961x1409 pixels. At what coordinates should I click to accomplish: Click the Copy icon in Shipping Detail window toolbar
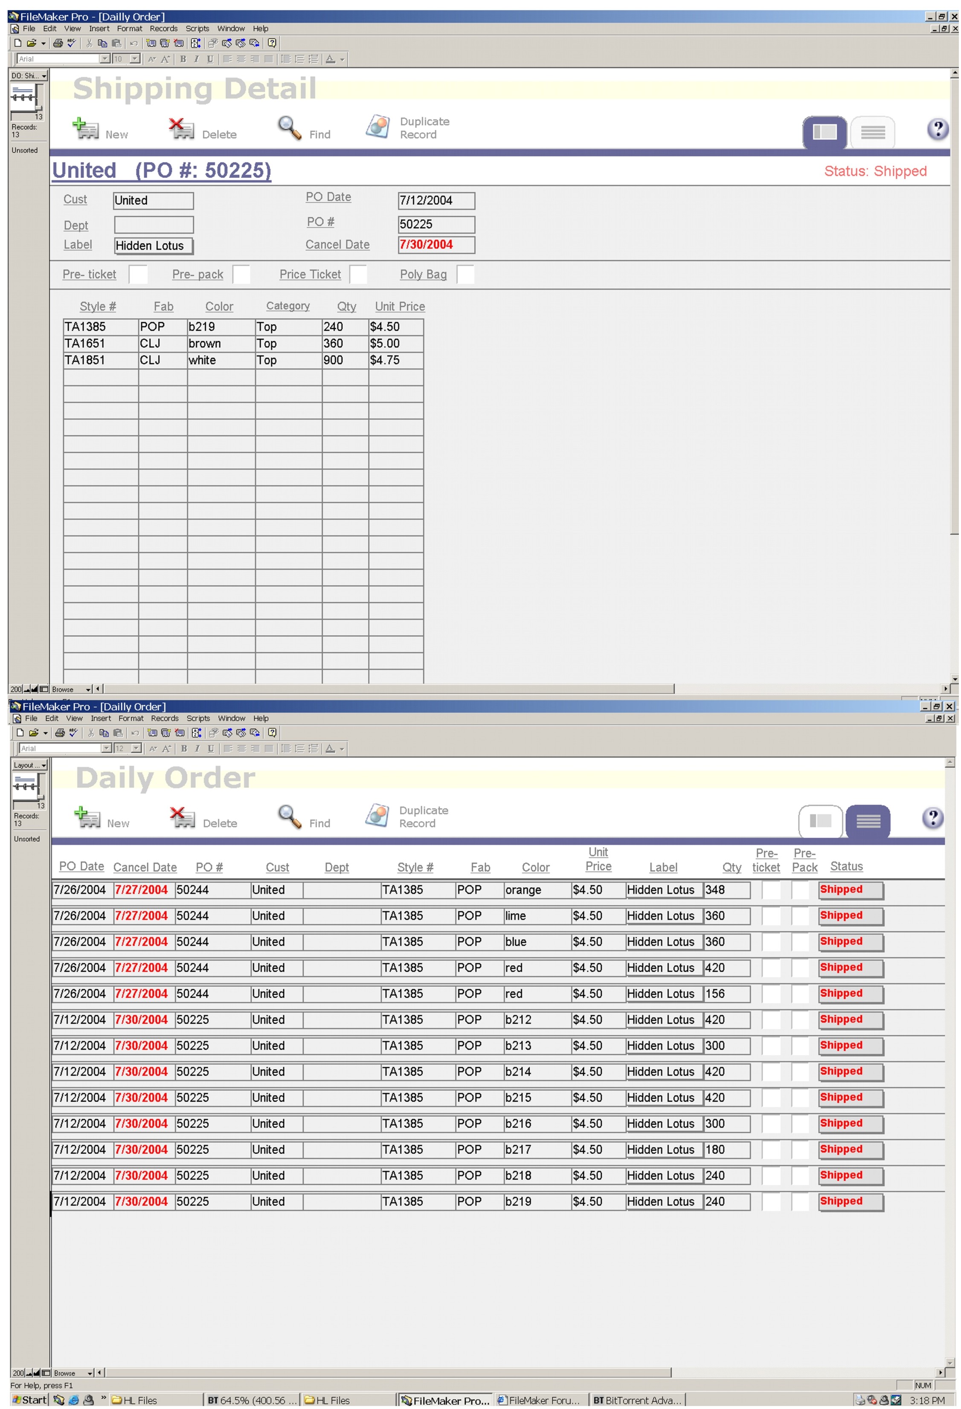coord(102,43)
